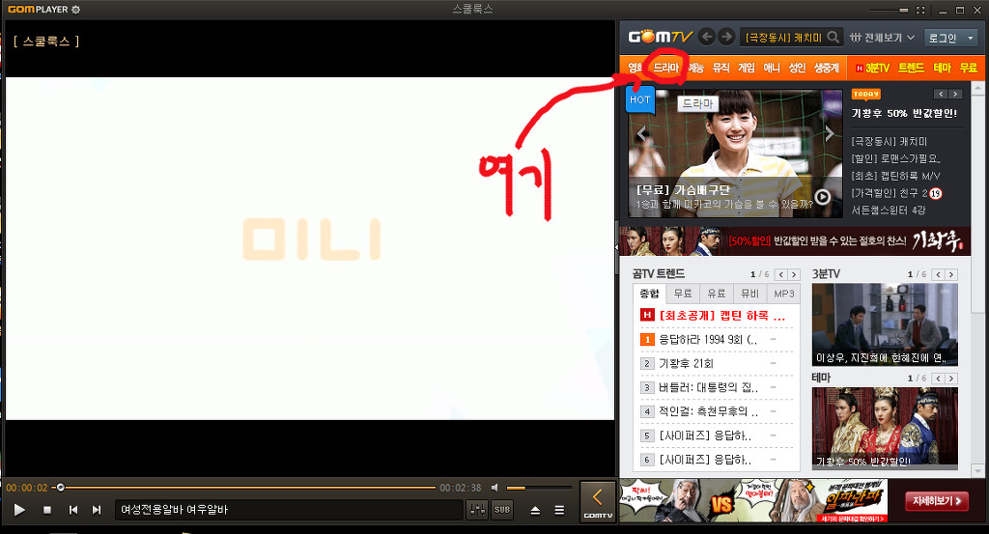
Task: Open 서든챌스윈터 4강 link
Action: [x=889, y=210]
